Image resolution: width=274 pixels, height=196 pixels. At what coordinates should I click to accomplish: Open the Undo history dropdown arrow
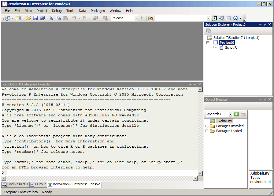point(79,18)
